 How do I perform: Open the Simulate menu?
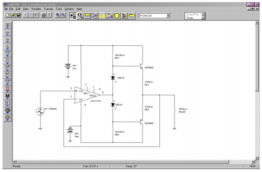click(x=36, y=9)
